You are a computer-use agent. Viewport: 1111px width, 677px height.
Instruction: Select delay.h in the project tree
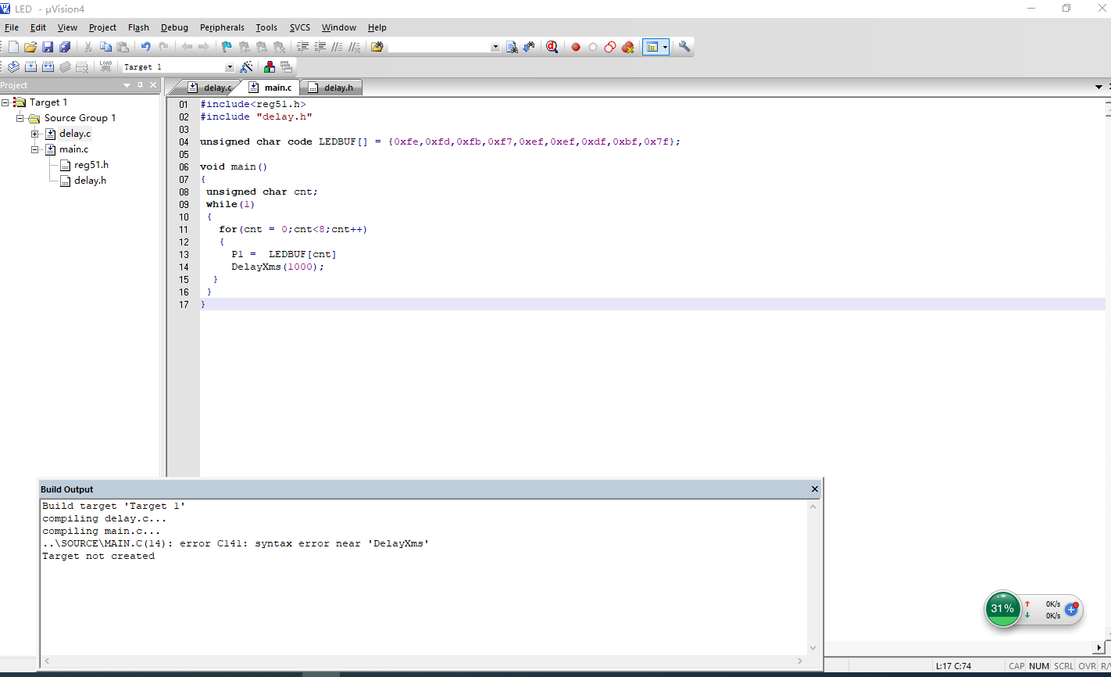click(x=90, y=181)
